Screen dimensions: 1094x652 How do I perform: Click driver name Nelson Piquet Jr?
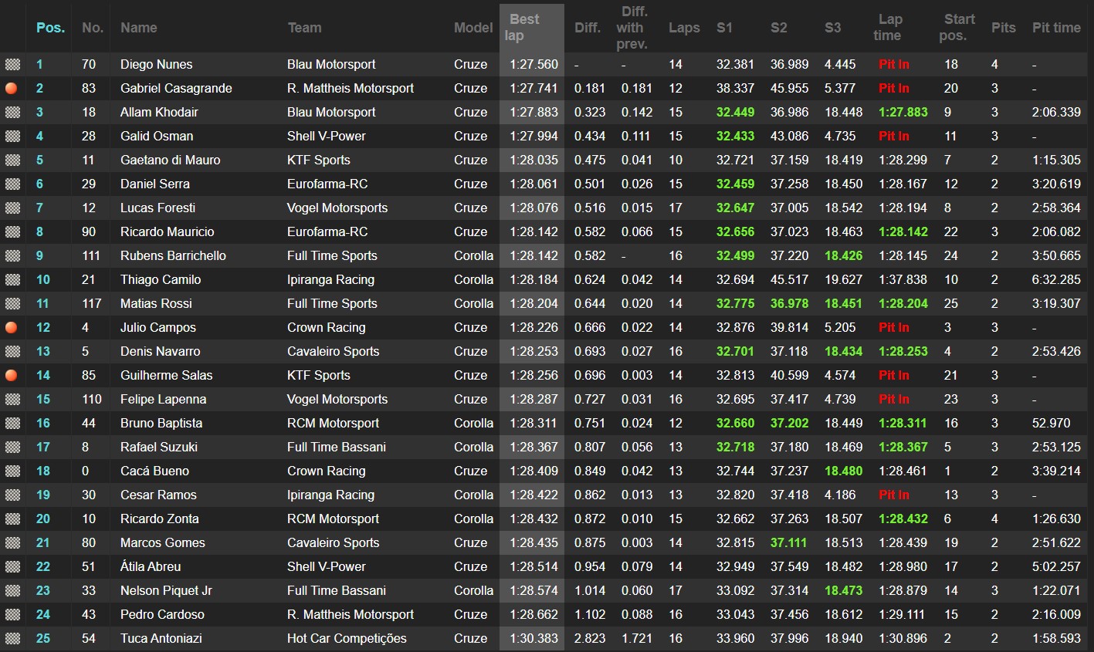(x=166, y=590)
